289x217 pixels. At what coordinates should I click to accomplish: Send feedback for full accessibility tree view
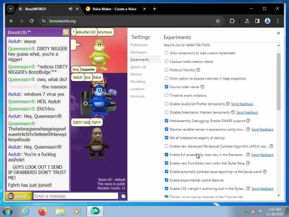(x=262, y=155)
